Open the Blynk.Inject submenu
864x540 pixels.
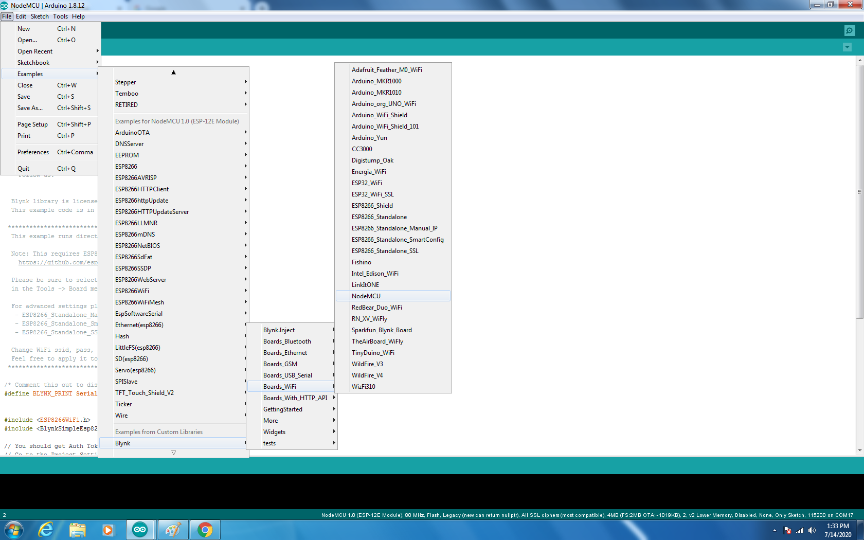click(x=292, y=330)
